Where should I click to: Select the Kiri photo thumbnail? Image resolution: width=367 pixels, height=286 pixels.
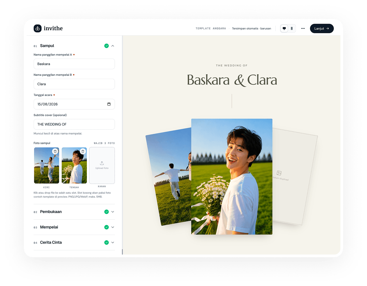click(46, 166)
